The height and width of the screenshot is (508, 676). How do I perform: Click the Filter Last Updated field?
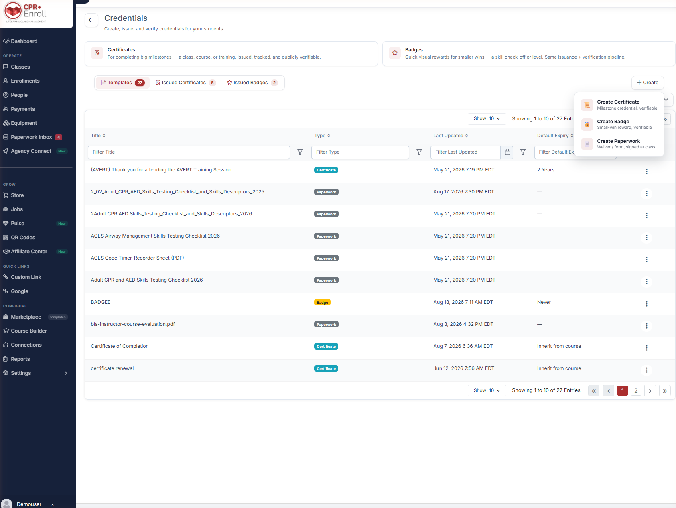(x=466, y=152)
